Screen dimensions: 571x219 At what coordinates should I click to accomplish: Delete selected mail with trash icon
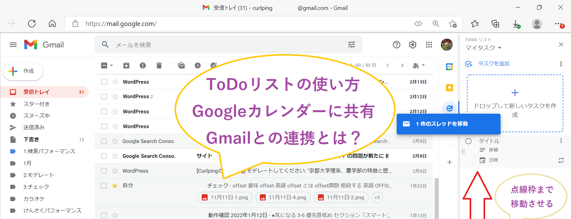159,65
